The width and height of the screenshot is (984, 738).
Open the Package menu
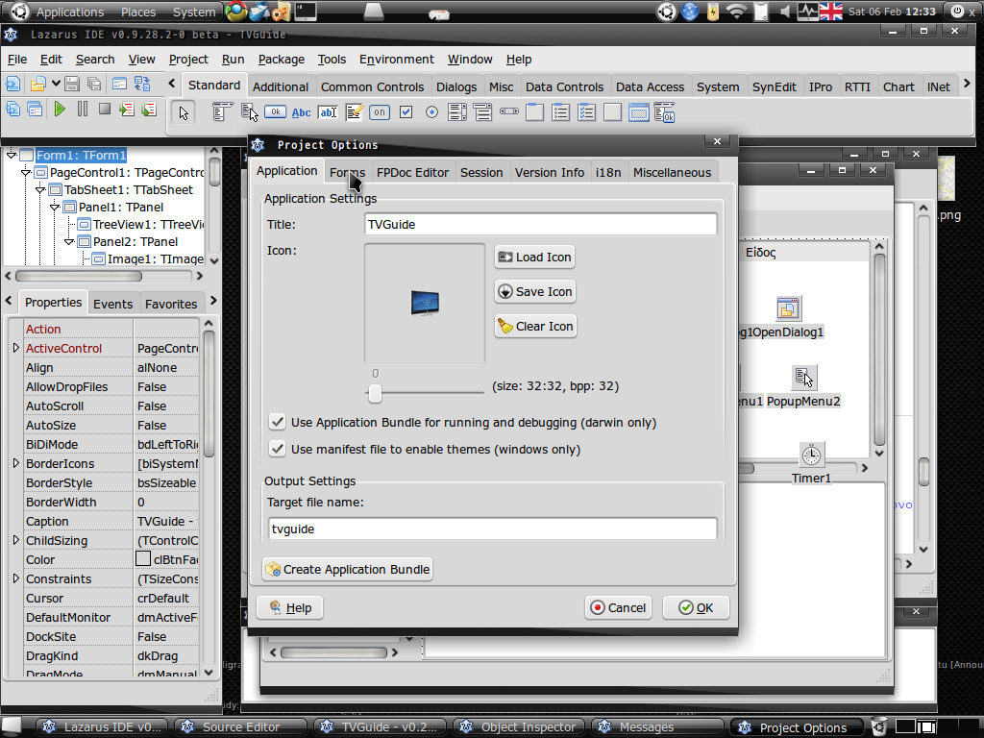[281, 60]
